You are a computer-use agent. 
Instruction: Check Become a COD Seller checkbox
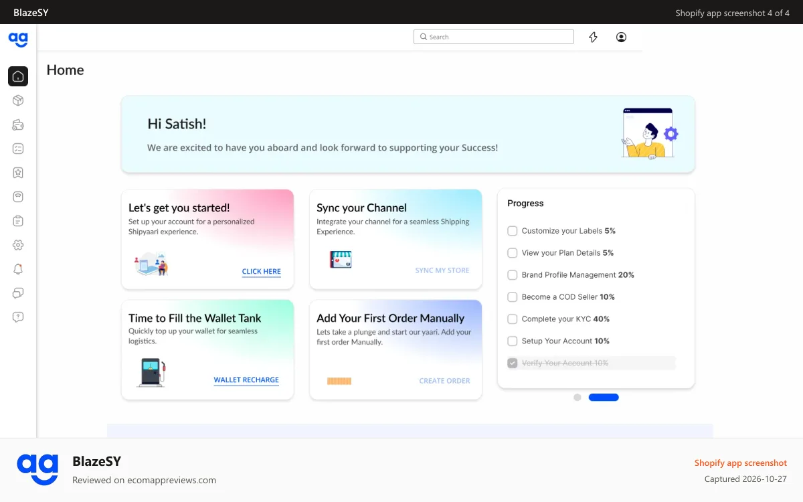pos(513,297)
